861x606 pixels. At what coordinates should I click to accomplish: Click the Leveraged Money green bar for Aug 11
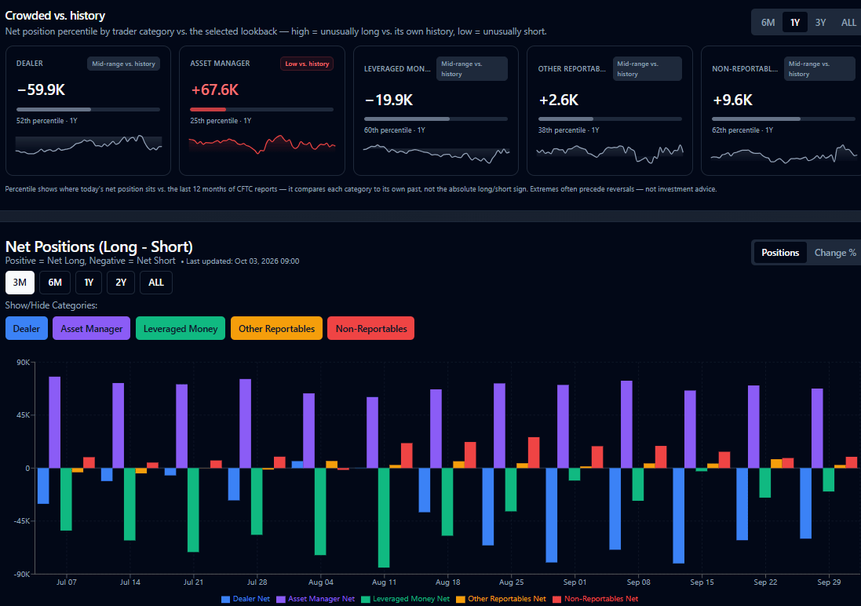coord(384,517)
